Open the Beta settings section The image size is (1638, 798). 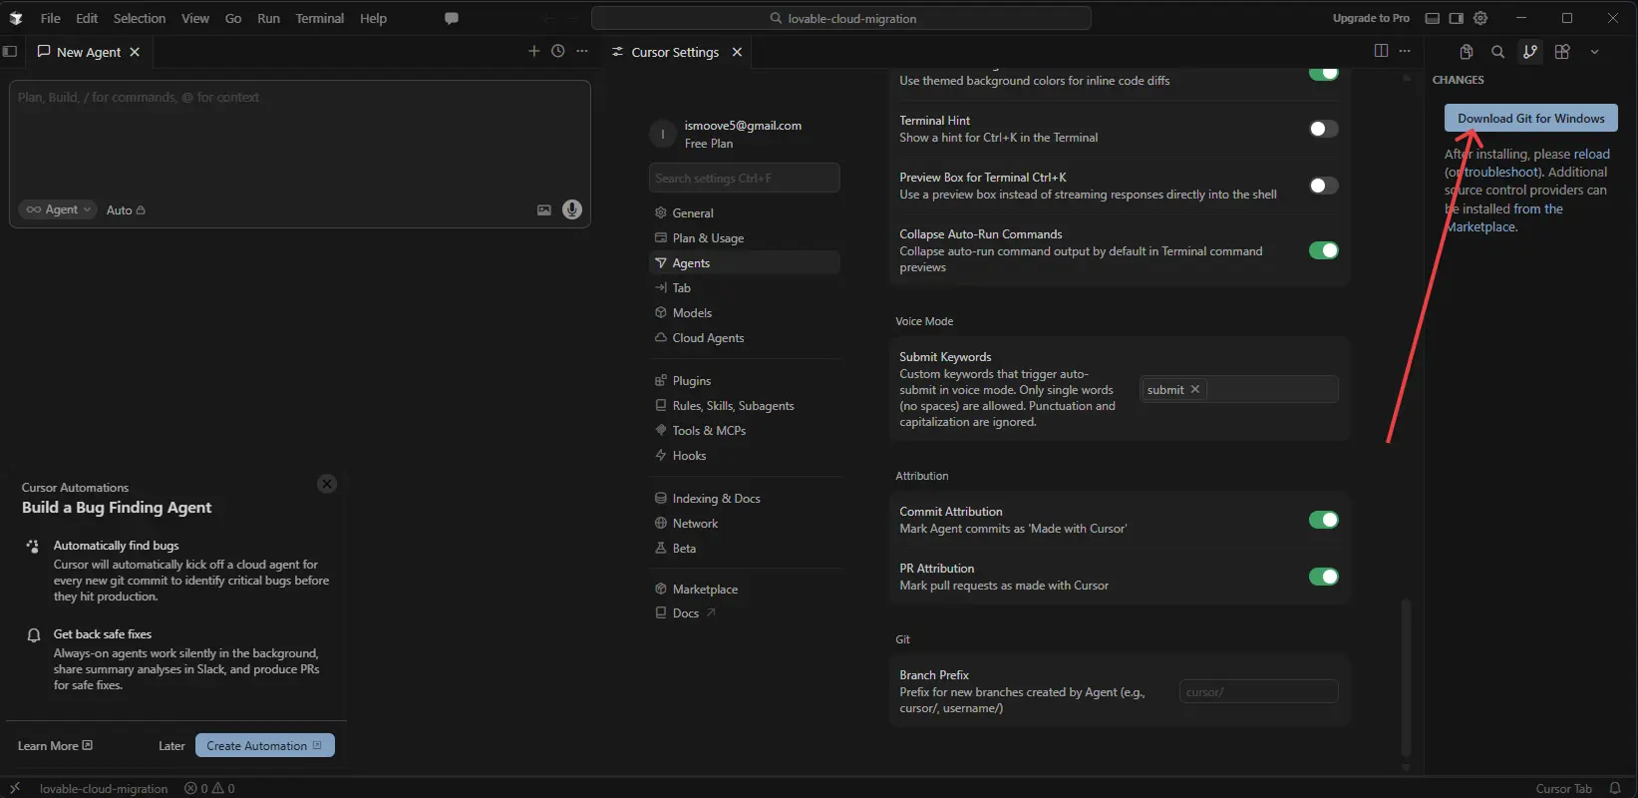point(744,548)
